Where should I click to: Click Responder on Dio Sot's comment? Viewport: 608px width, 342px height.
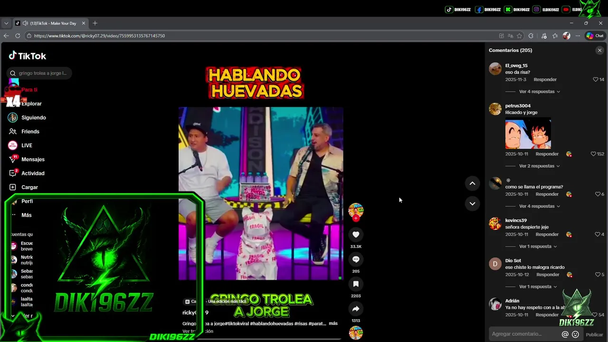point(548,275)
